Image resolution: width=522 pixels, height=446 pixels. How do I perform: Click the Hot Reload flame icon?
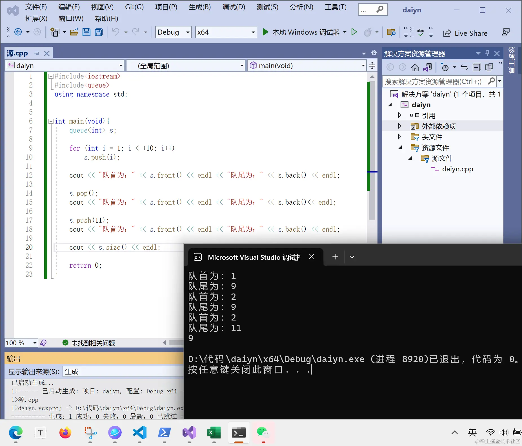click(368, 32)
